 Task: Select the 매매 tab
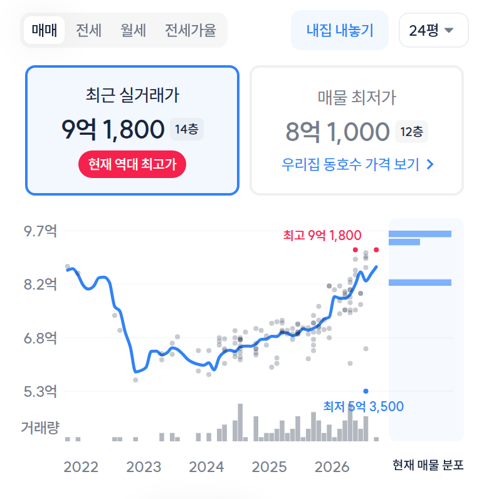coord(45,30)
